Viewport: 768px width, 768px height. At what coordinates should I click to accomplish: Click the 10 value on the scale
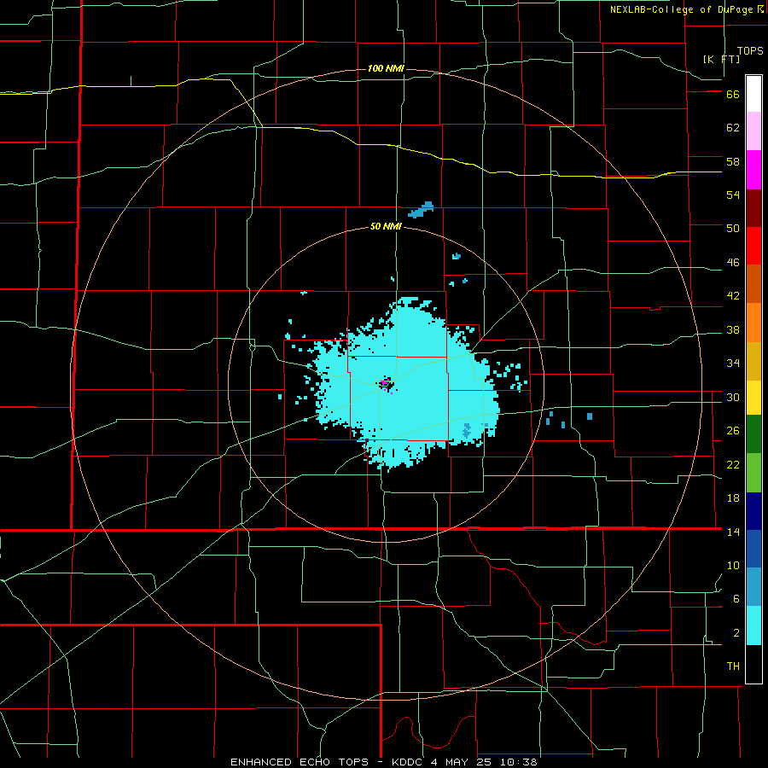click(x=733, y=565)
